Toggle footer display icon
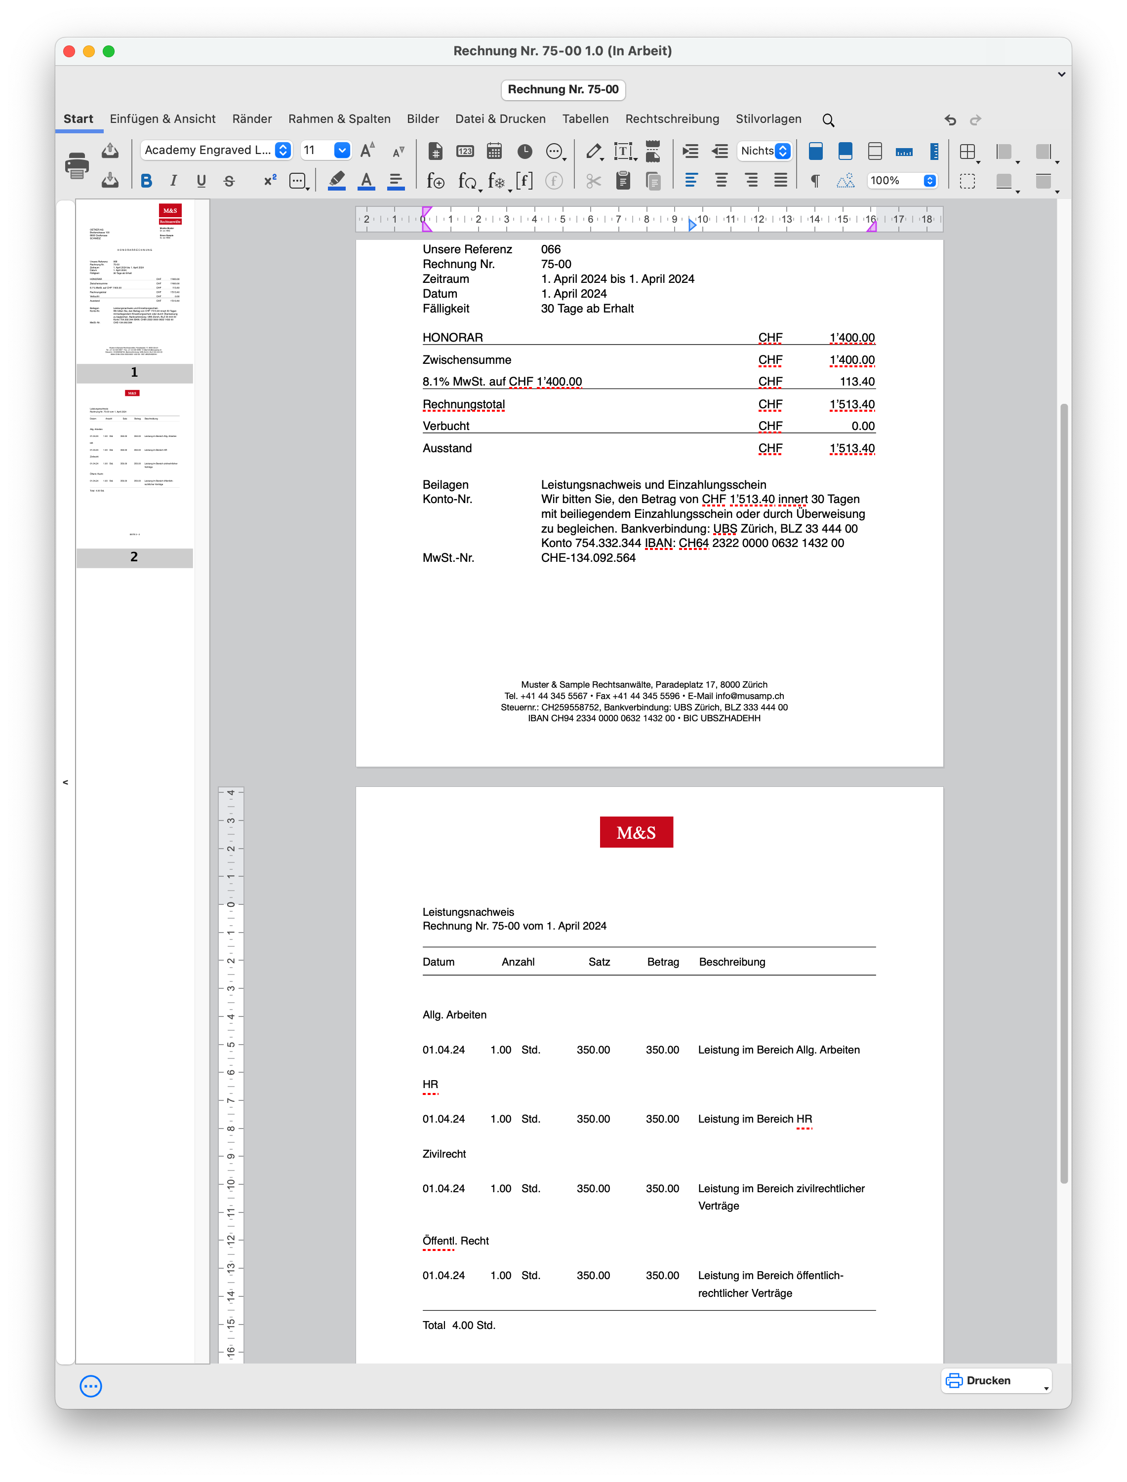Viewport: 1127px width, 1482px height. coord(845,151)
